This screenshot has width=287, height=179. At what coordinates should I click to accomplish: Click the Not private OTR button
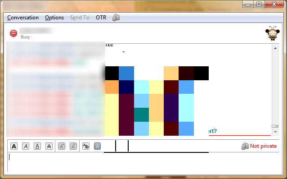[x=259, y=146]
